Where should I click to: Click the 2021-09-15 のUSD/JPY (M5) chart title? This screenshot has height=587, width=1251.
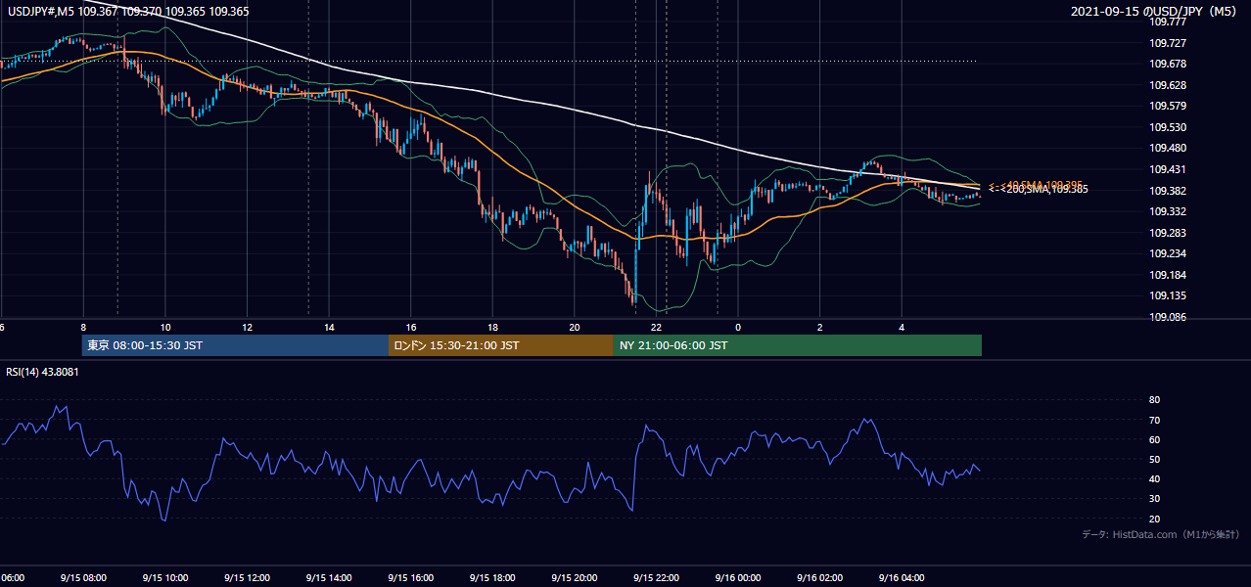pyautogui.click(x=1154, y=12)
